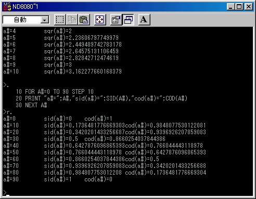Click the cod(a#)=0 result
The image size is (256, 199).
(x=98, y=179)
